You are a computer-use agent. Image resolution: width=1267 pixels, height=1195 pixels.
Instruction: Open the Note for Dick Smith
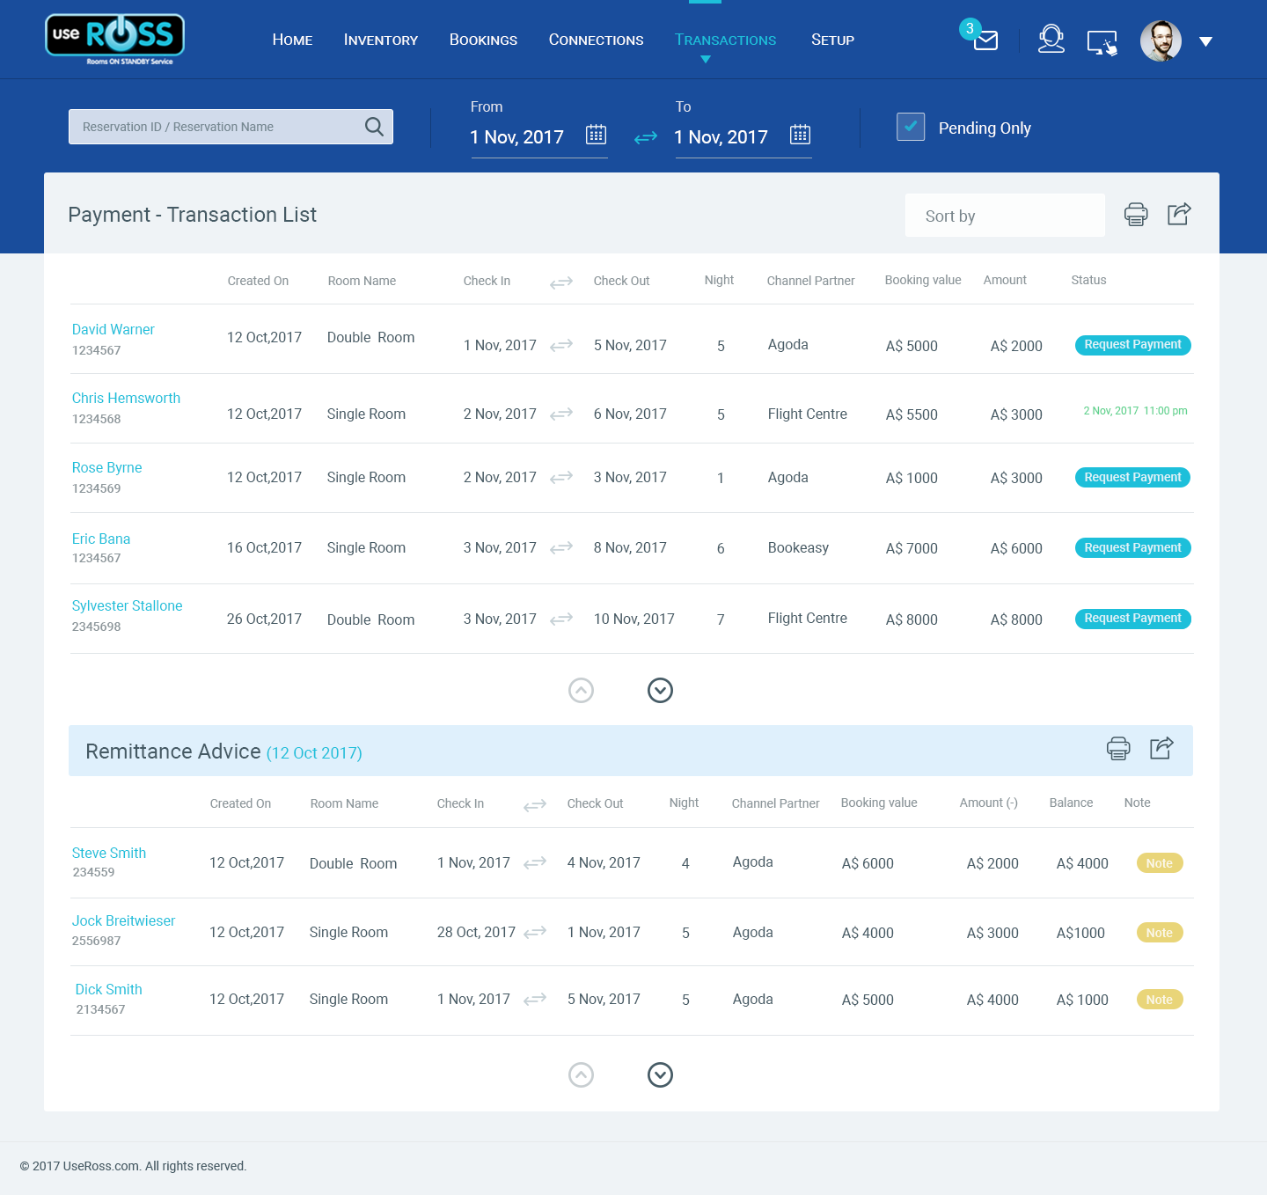[1160, 1000]
